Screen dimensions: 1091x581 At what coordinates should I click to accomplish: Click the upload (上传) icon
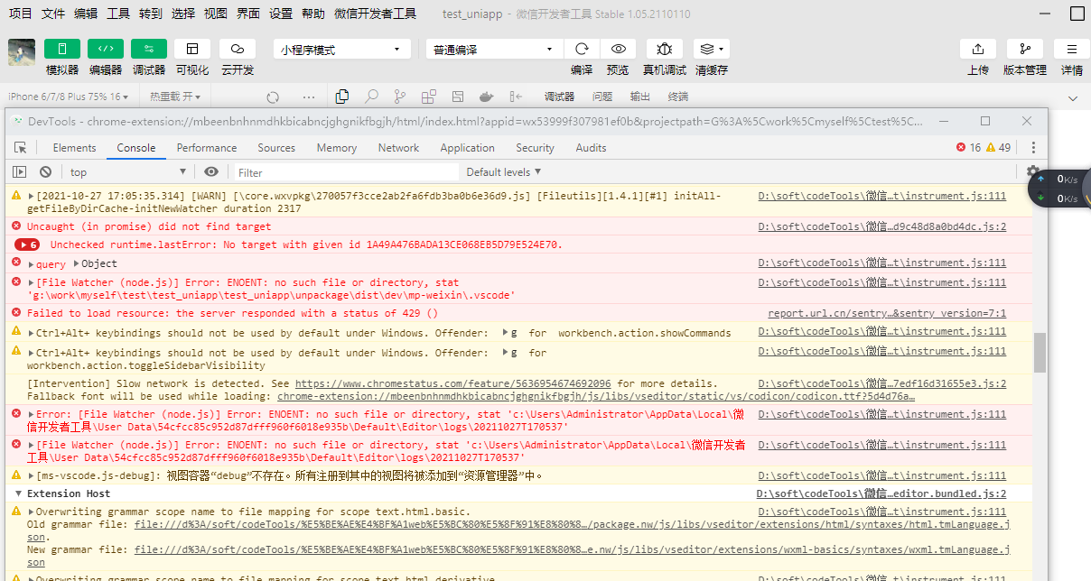(x=978, y=49)
